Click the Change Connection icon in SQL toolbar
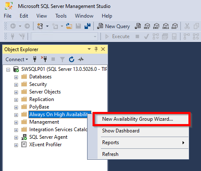The width and height of the screenshot is (201, 171). 22,36
